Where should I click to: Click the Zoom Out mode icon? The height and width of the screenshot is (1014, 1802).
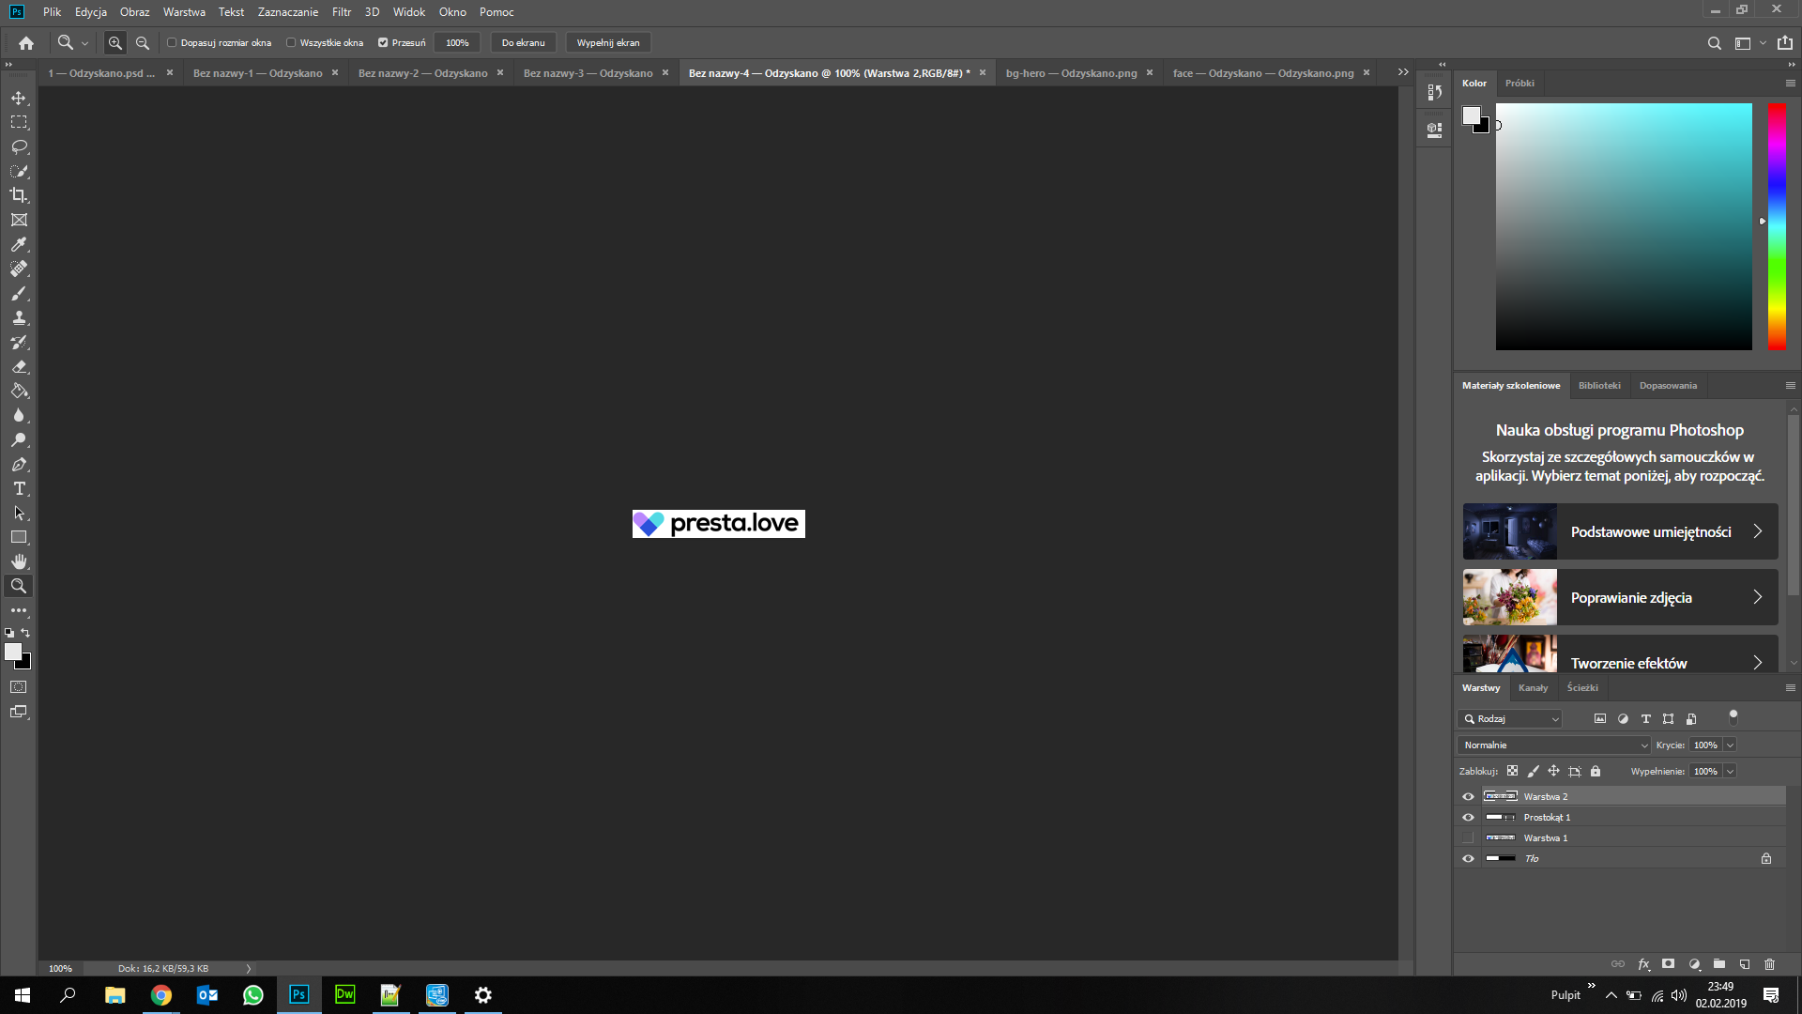pos(143,43)
